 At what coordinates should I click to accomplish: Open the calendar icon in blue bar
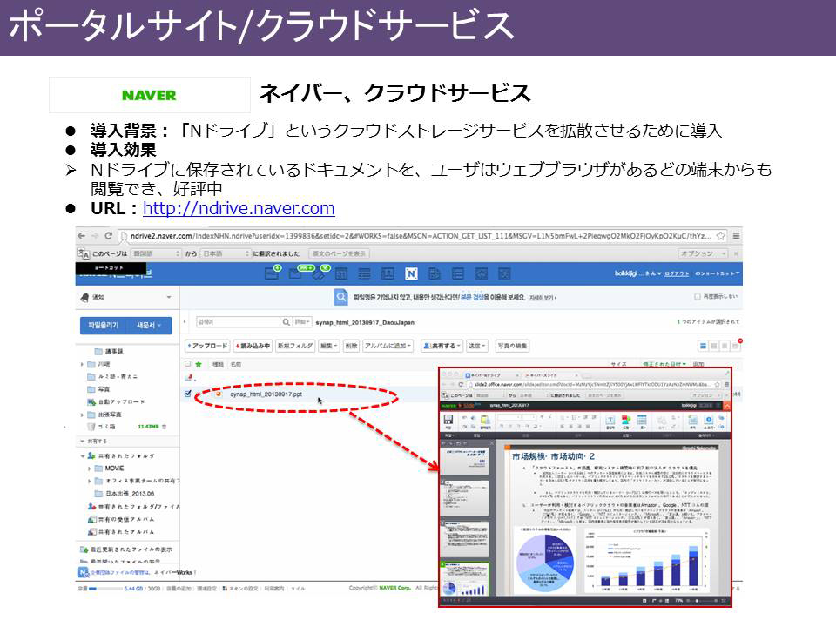pos(341,274)
